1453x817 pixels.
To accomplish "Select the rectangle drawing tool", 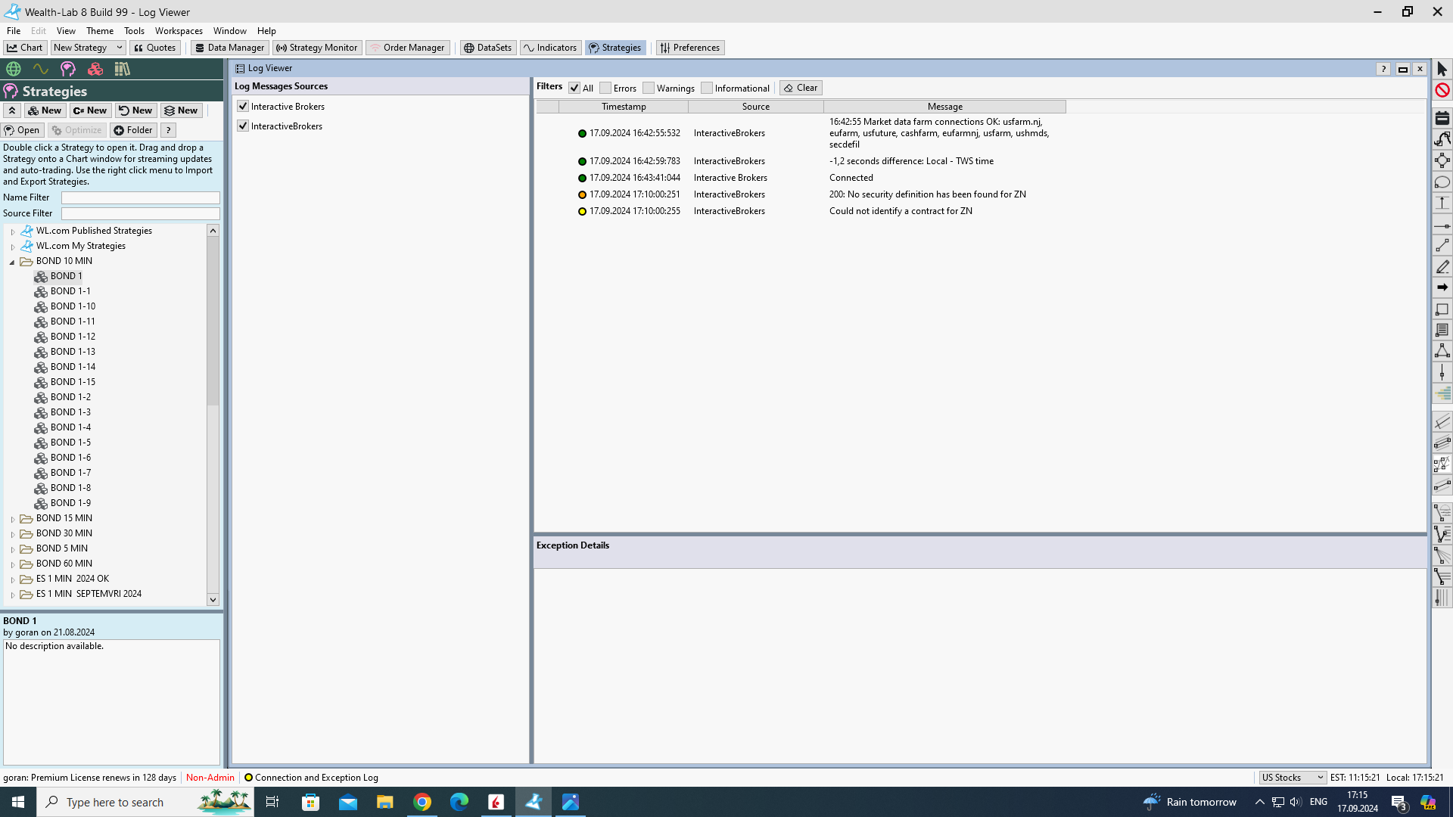I will (x=1442, y=309).
